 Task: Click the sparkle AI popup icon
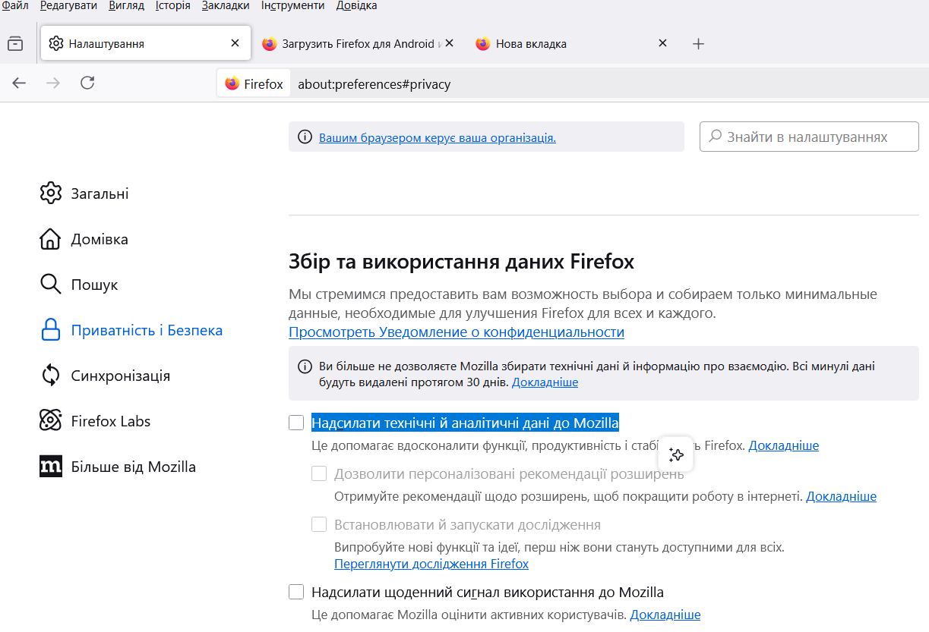[x=676, y=454]
